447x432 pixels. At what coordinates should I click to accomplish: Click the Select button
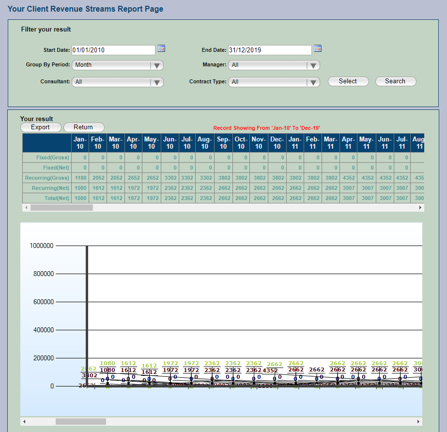[x=348, y=81]
